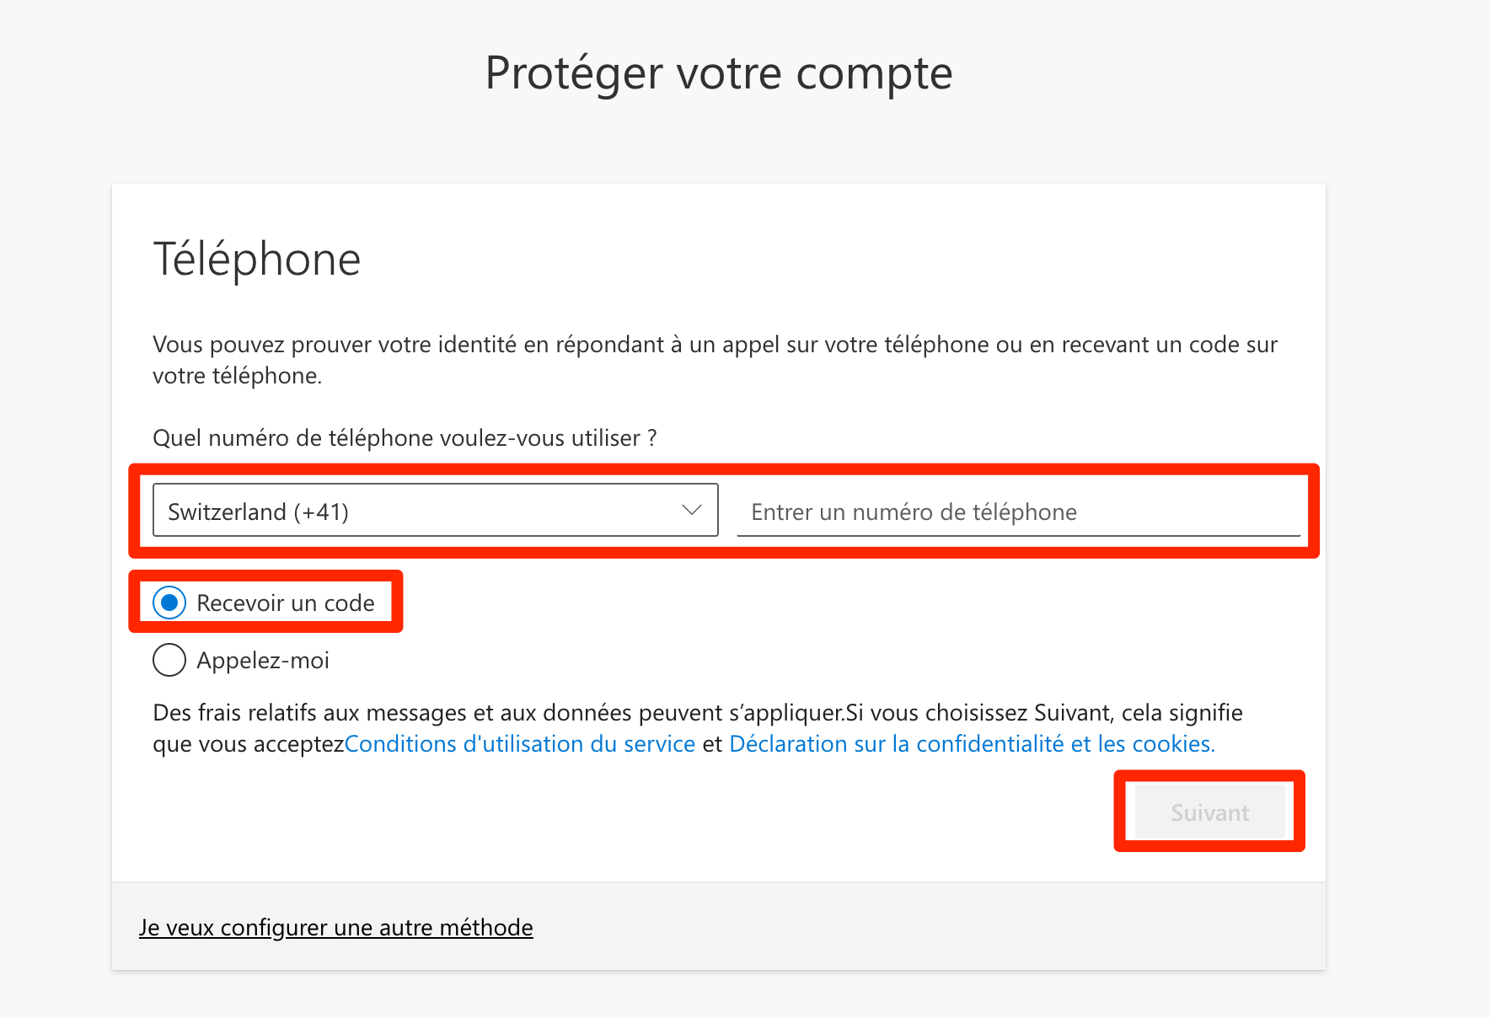Select the 'Recevoir un code' radio button
This screenshot has height=1018, width=1490.
click(169, 603)
